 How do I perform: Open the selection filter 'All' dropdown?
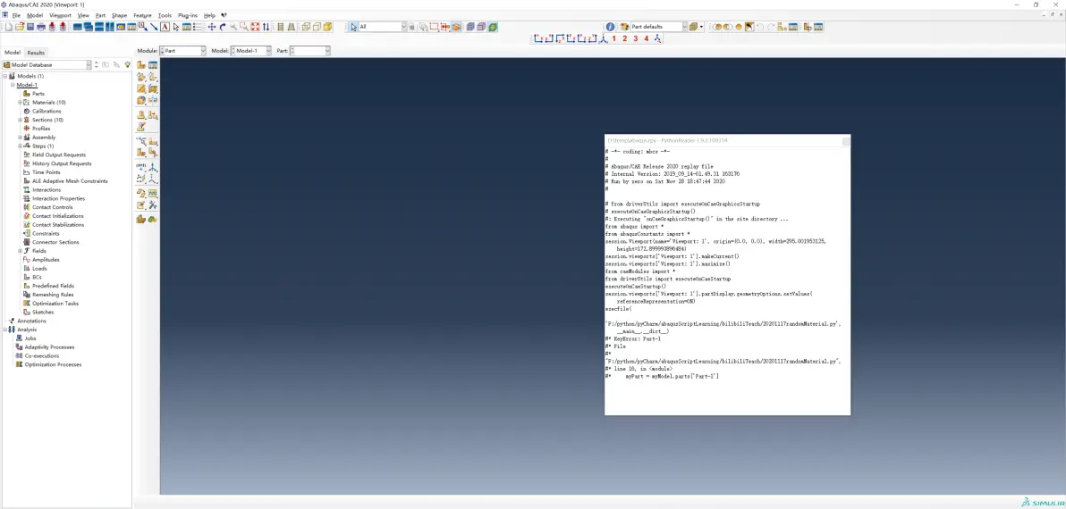[384, 27]
